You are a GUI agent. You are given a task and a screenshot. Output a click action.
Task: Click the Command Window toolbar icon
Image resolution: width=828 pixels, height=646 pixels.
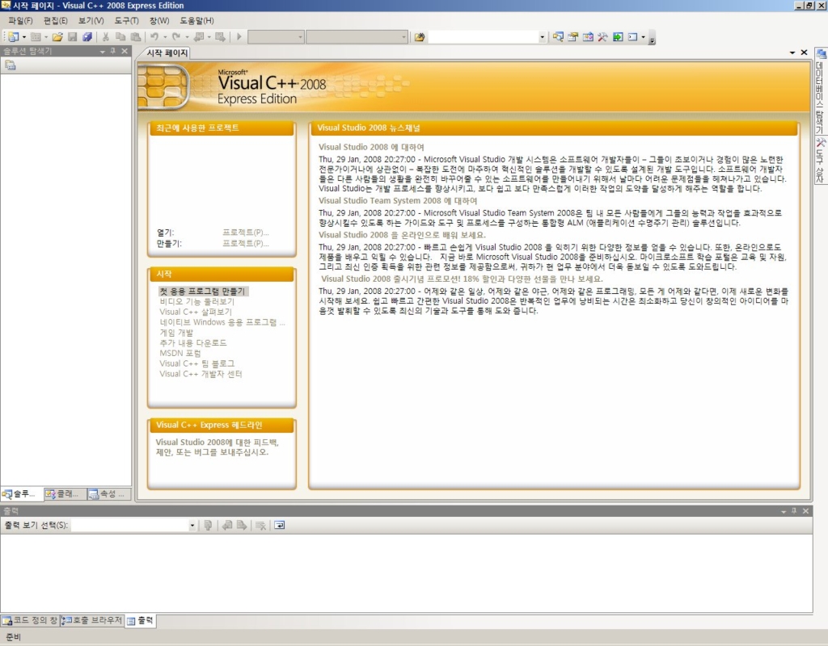point(632,37)
